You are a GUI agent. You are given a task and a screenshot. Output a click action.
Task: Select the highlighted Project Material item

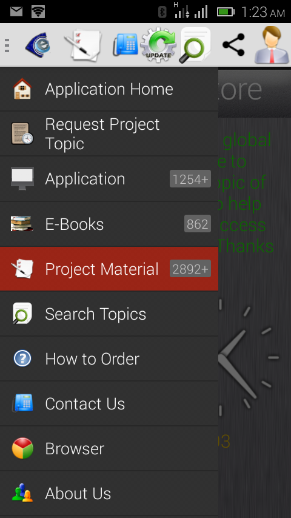(x=109, y=269)
